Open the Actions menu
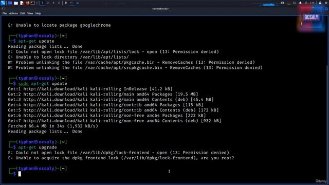329x185 pixels. click(x=13, y=13)
